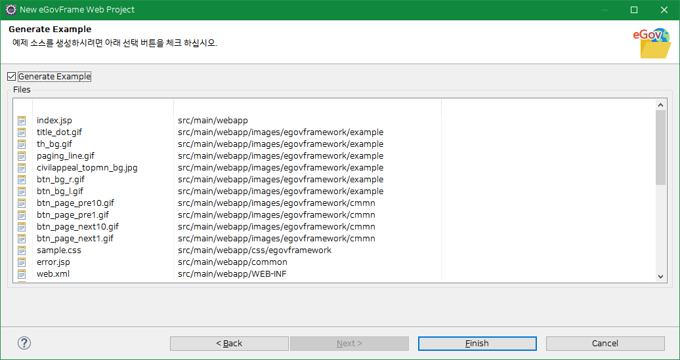Click the path cell of btn_page_next1.gif
The width and height of the screenshot is (680, 360).
(277, 238)
